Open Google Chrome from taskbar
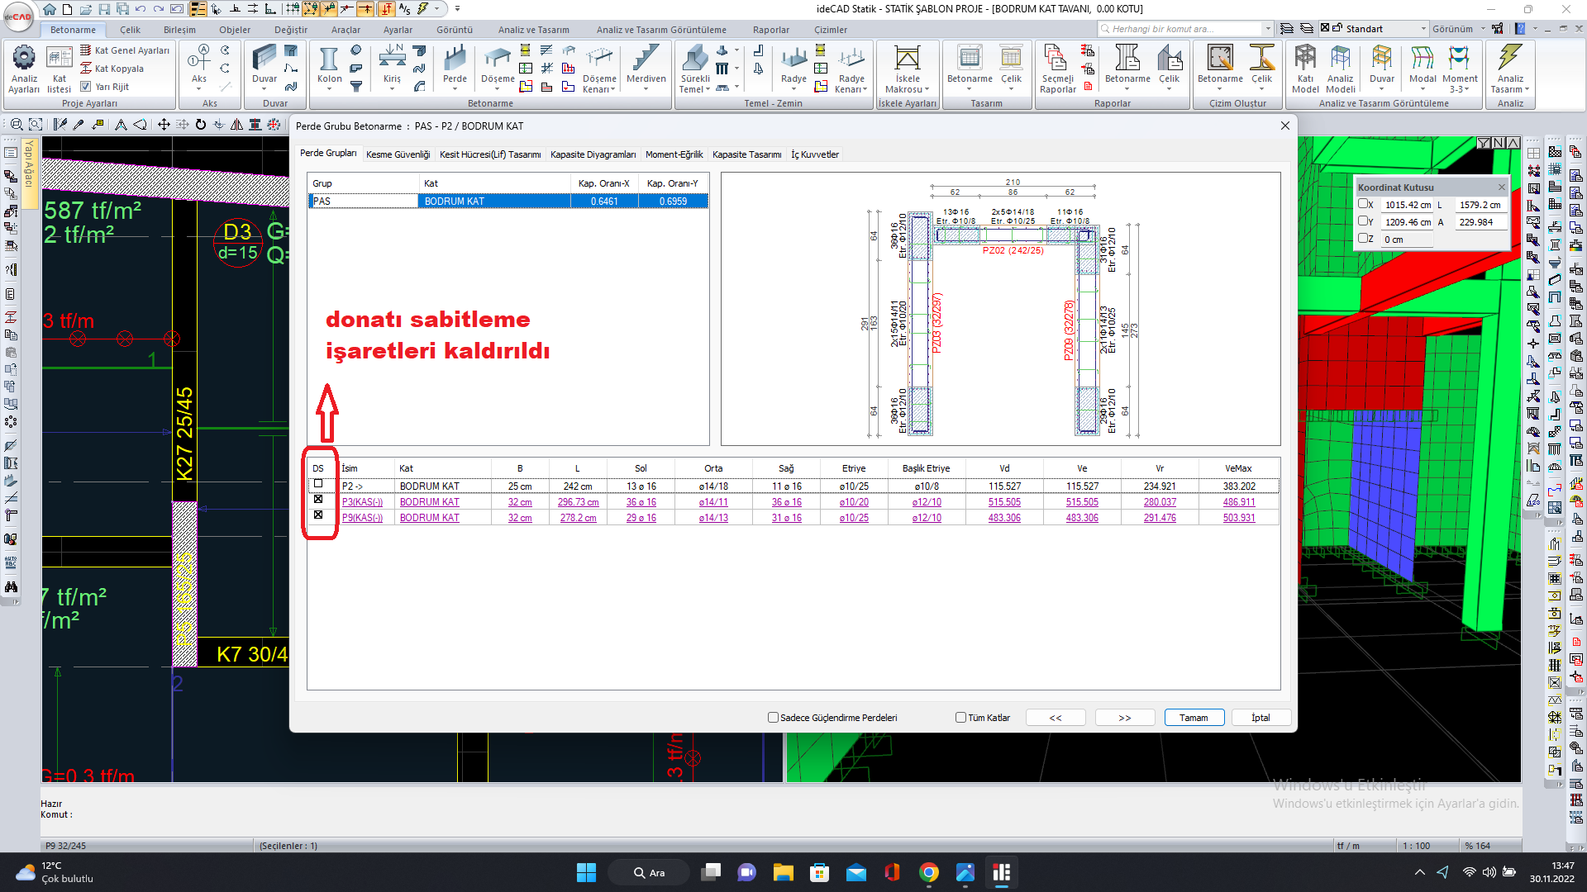Viewport: 1587px width, 892px height. 929,873
